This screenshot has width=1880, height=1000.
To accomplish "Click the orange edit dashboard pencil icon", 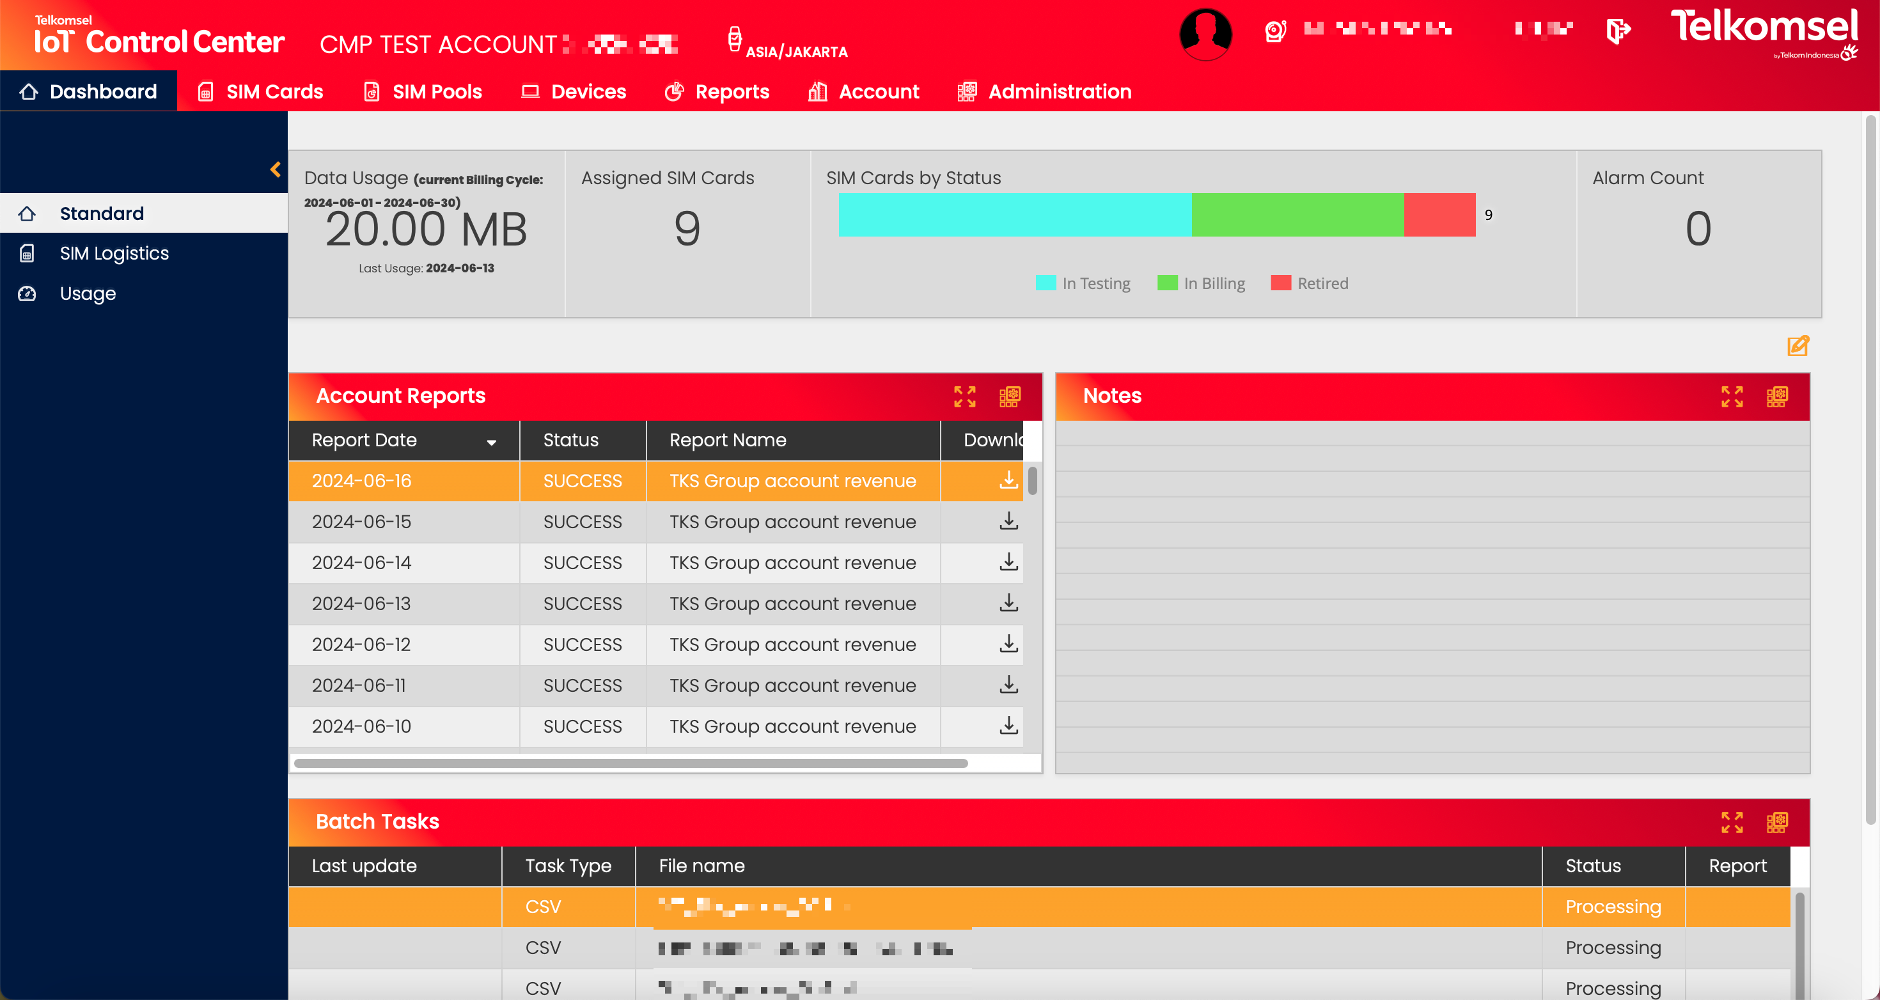I will [1798, 346].
